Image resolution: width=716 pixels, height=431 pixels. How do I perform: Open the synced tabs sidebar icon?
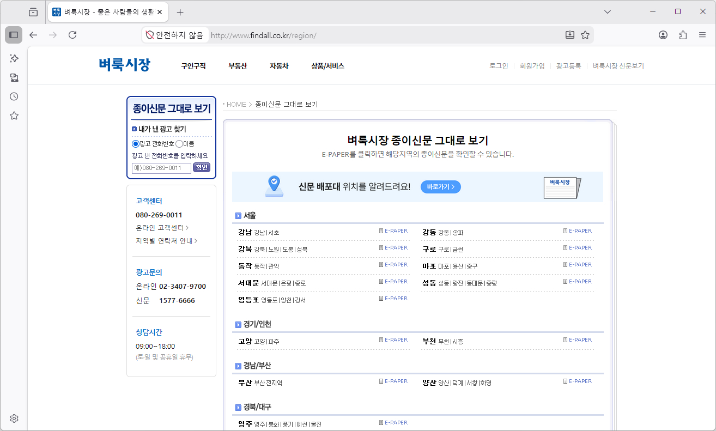[14, 77]
